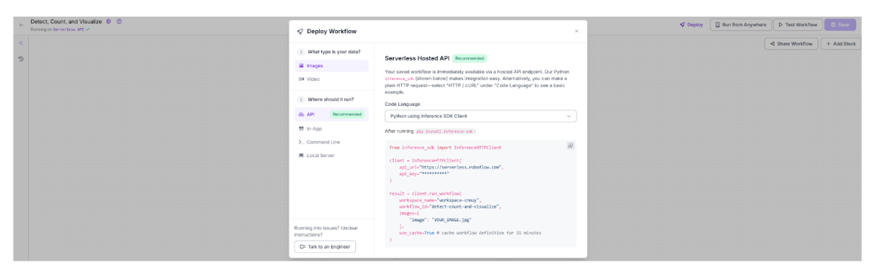The image size is (875, 275).
Task: Open the Code Language dropdown
Action: point(481,116)
